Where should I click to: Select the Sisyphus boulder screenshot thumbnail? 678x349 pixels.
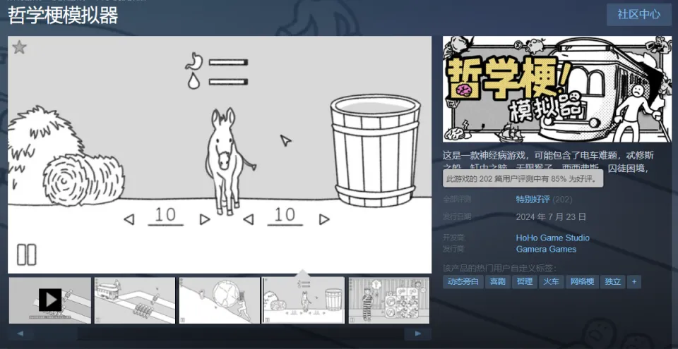tap(219, 300)
